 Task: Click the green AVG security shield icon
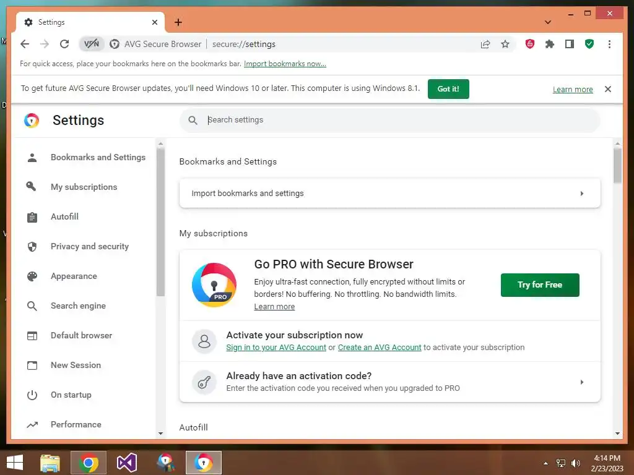pos(589,44)
